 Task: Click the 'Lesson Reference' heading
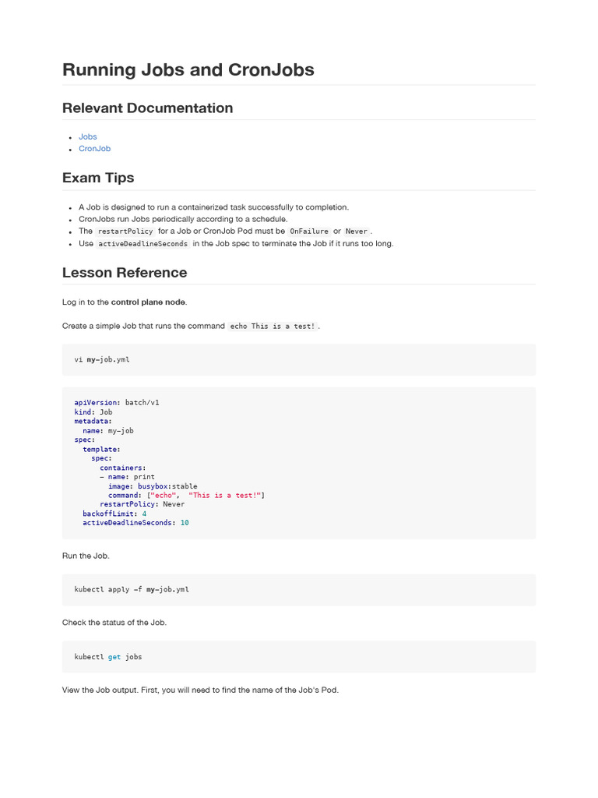125,272
